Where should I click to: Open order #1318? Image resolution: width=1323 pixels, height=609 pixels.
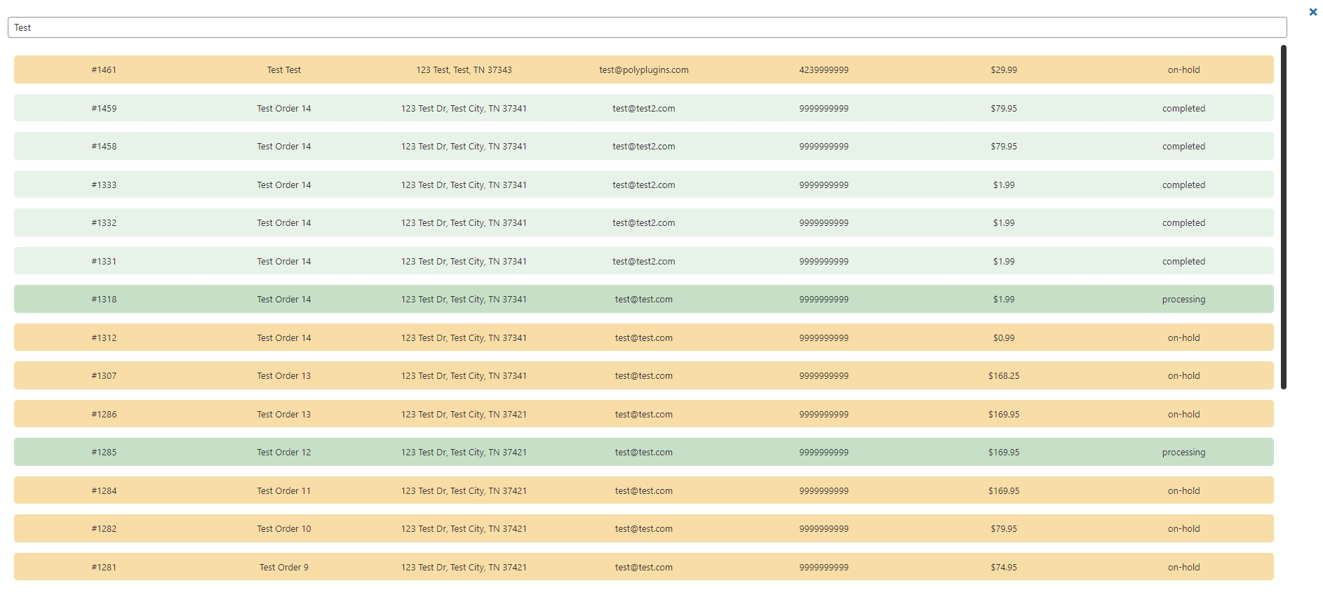click(x=643, y=299)
